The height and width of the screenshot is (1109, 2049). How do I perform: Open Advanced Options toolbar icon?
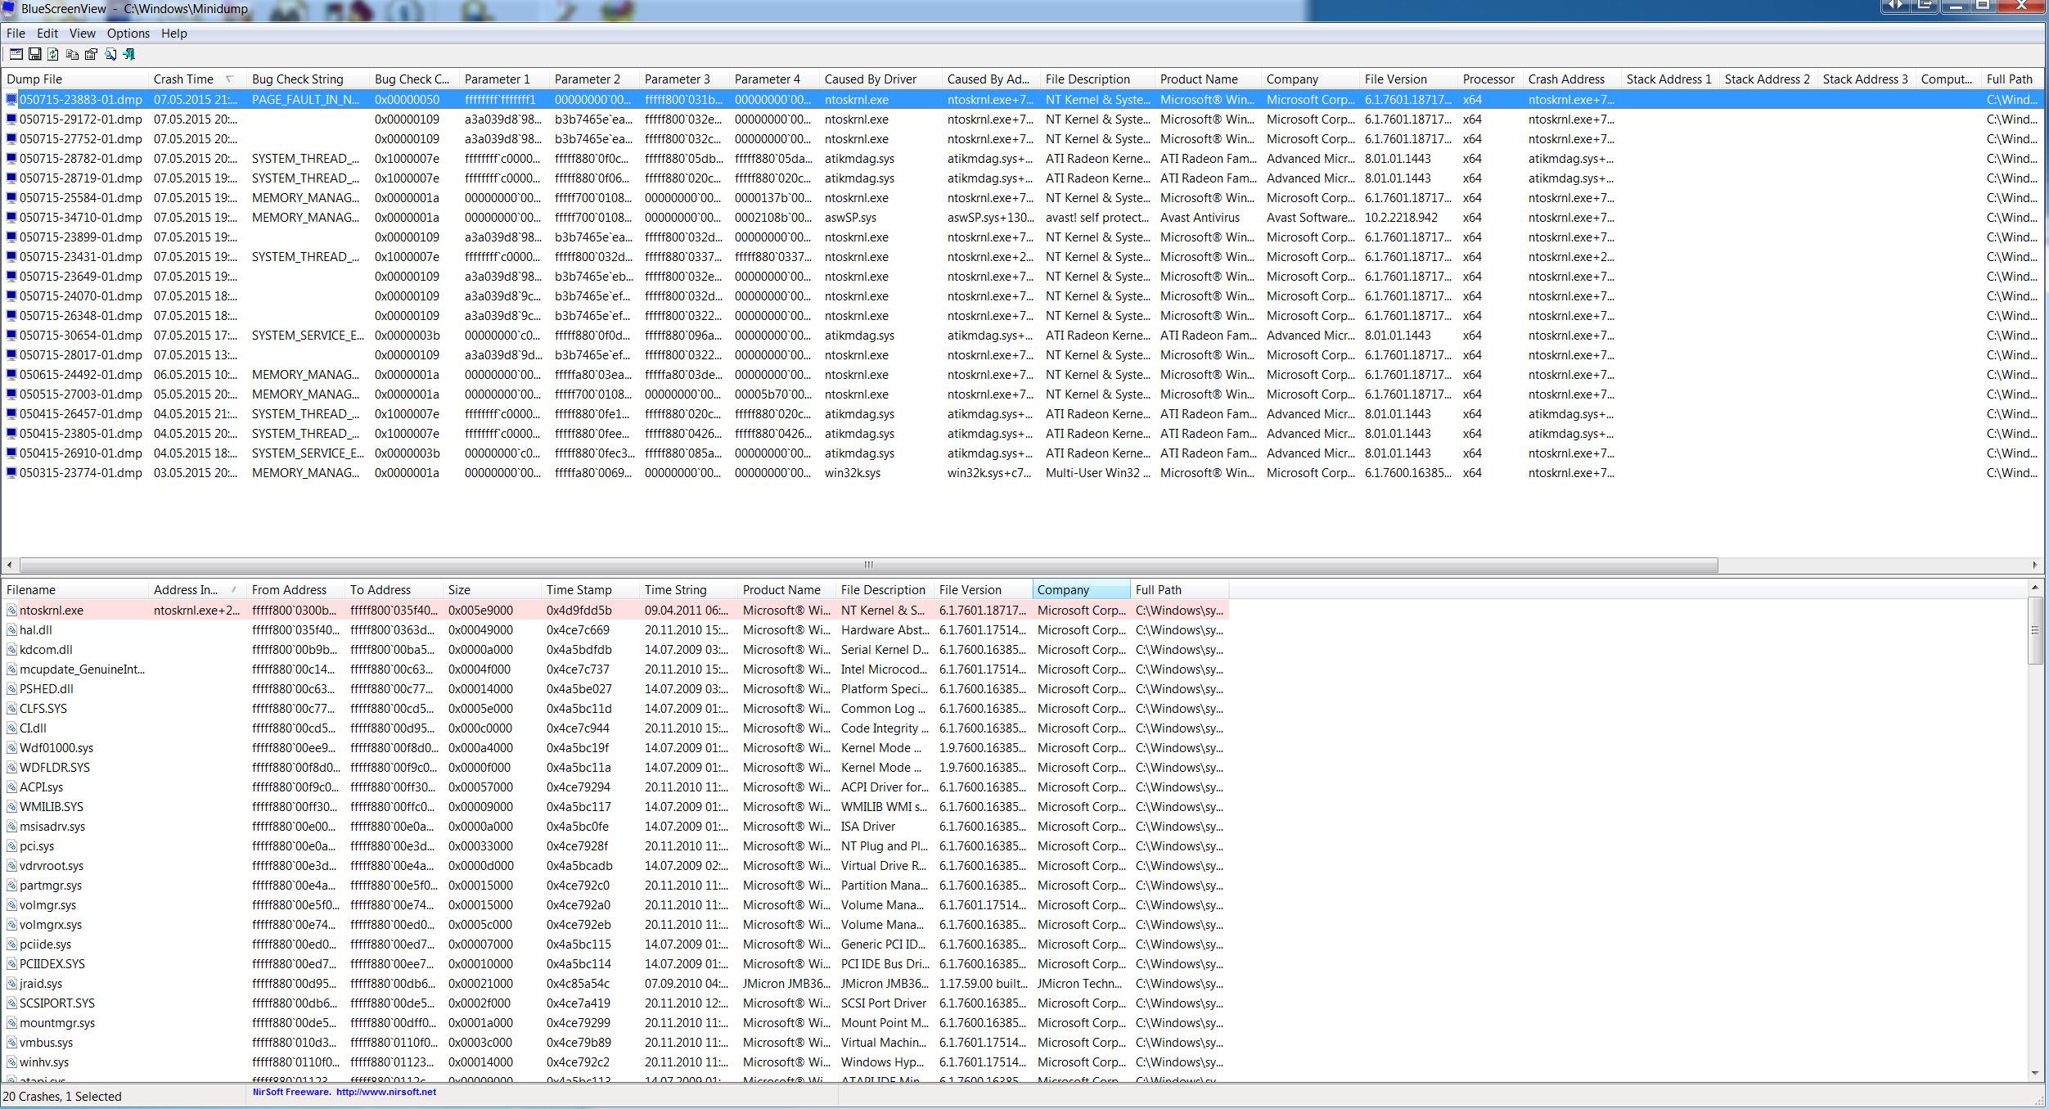click(x=16, y=54)
